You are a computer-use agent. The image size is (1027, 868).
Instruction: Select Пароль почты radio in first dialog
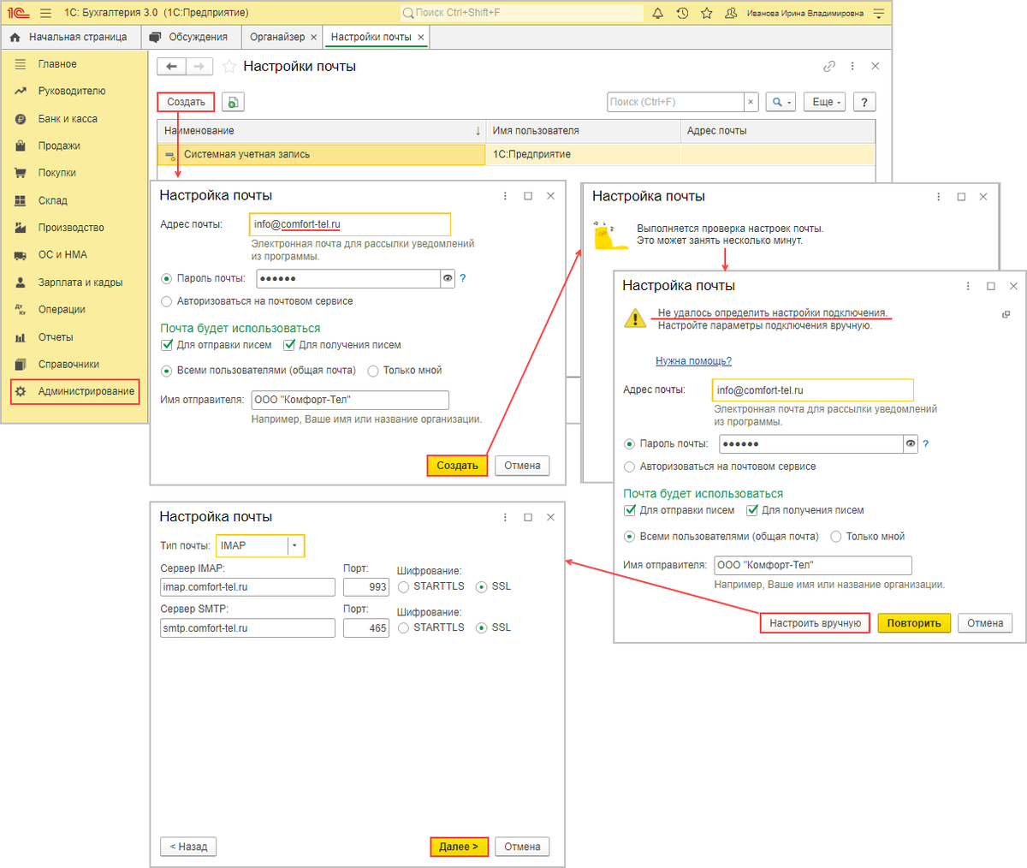tap(167, 278)
